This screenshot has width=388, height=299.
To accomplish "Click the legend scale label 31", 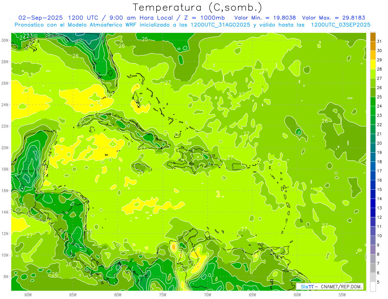I will 380,41.
